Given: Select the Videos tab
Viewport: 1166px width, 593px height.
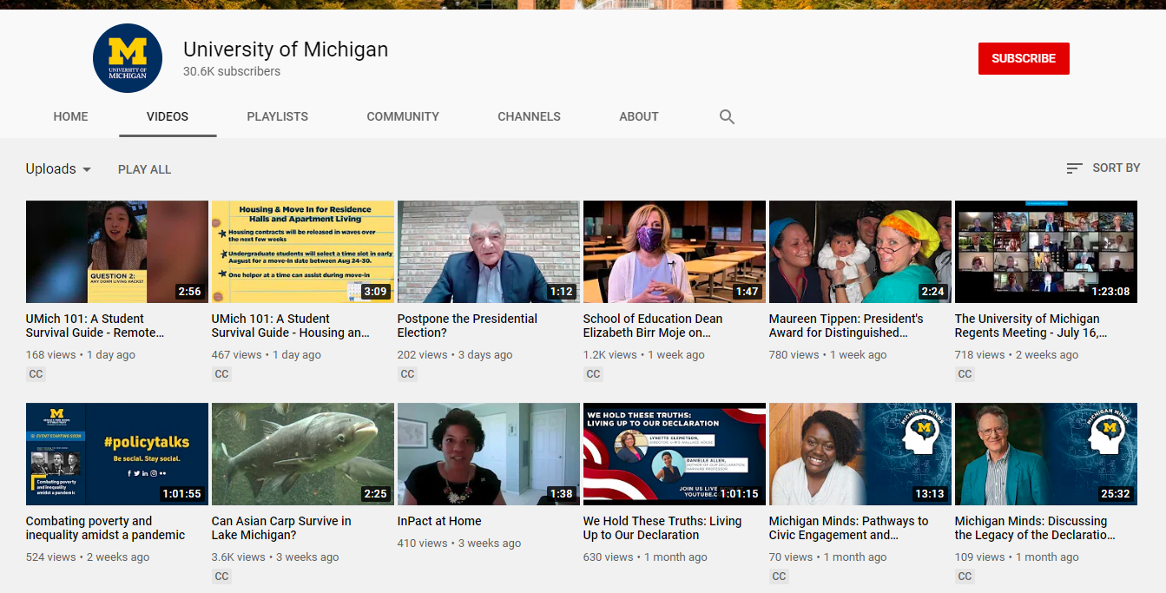Looking at the screenshot, I should click(x=168, y=116).
